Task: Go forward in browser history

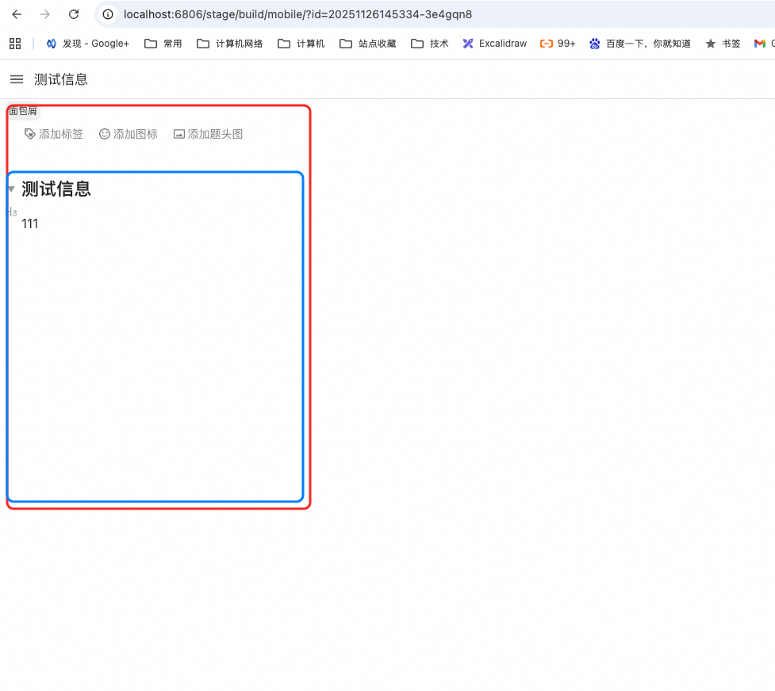Action: (45, 14)
